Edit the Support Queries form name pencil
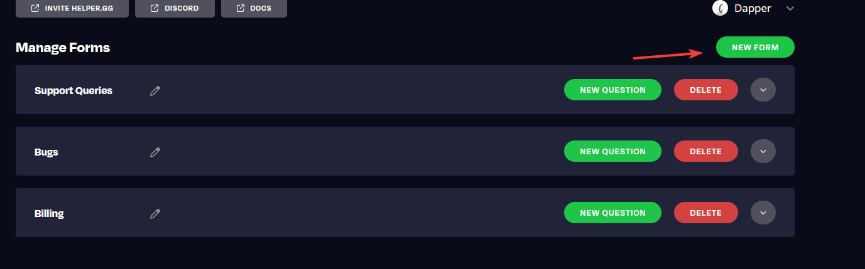The width and height of the screenshot is (865, 269). (x=155, y=91)
